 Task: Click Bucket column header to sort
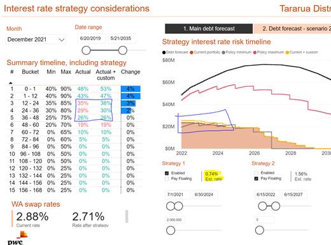tap(31, 72)
